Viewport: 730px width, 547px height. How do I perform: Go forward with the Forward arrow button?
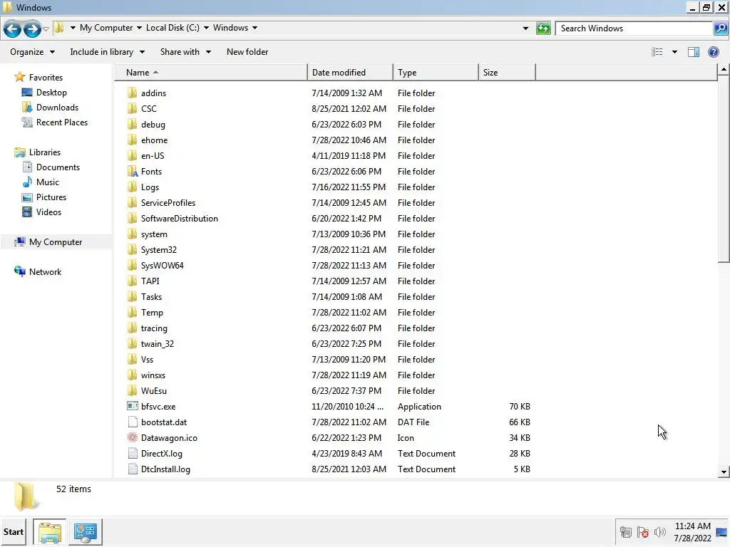tap(32, 28)
